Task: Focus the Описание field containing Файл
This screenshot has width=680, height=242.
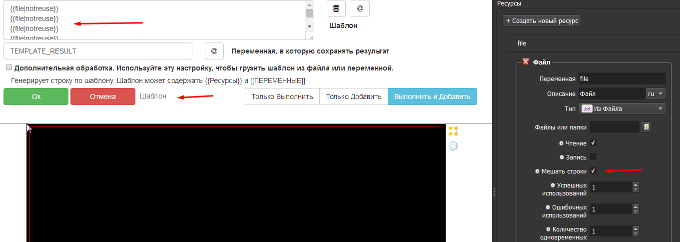Action: (612, 93)
